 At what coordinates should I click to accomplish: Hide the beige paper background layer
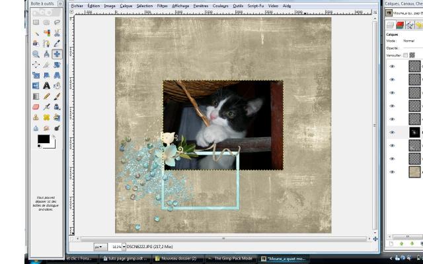click(x=392, y=172)
